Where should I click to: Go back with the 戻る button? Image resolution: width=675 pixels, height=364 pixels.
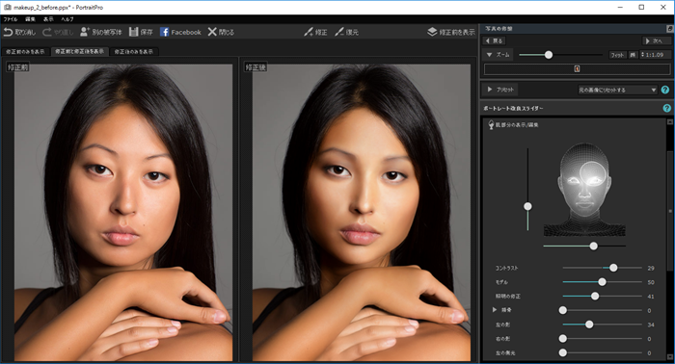[494, 40]
